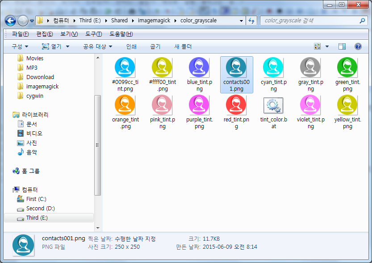Screen dimensions: 372x263
Task: Select the red_tint.png file icon
Action: click(236, 106)
